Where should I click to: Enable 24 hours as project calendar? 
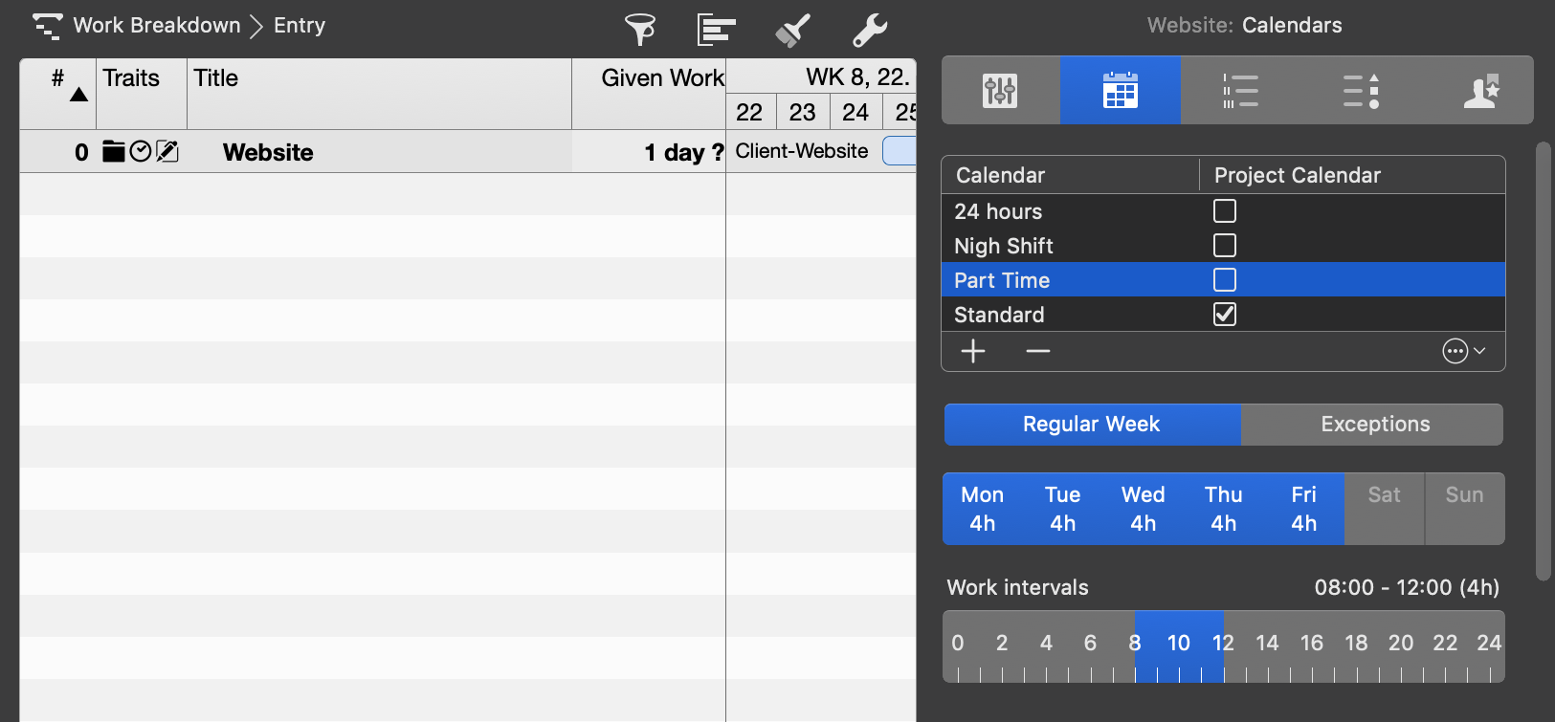[x=1224, y=211]
